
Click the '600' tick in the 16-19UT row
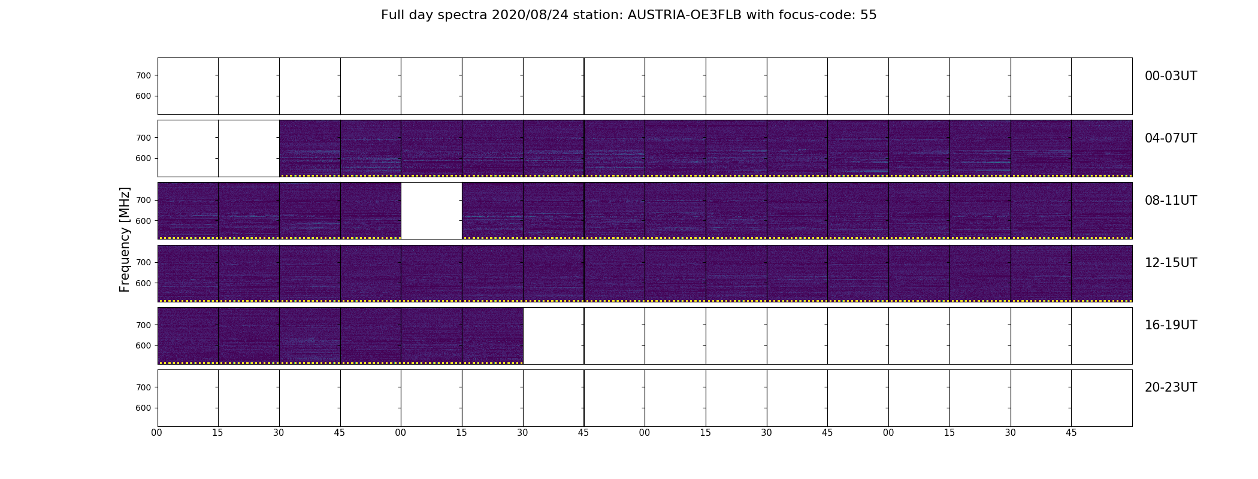[x=143, y=345]
